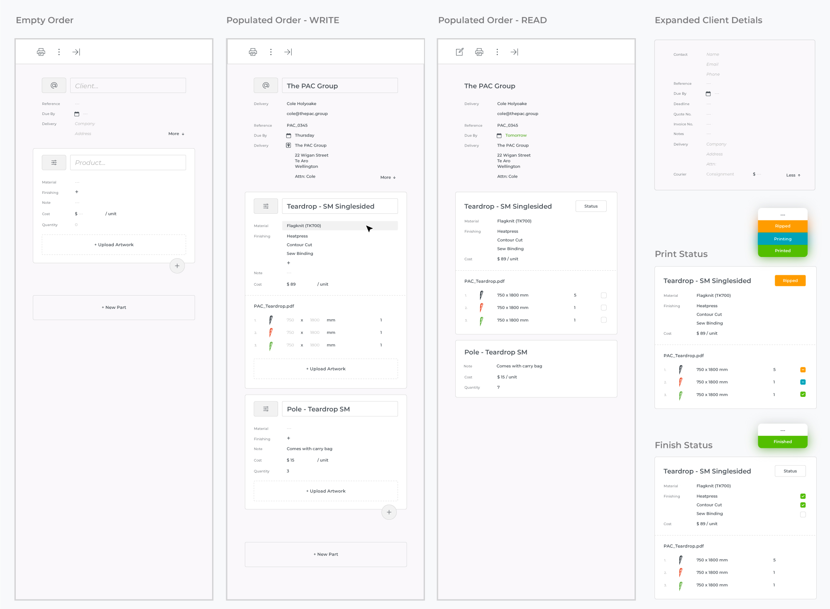Select Printing in print status menu
The width and height of the screenshot is (830, 609).
pos(782,239)
